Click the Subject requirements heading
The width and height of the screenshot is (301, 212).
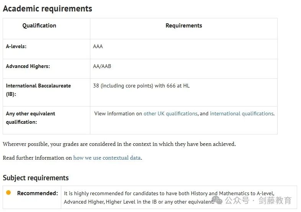[36, 178]
